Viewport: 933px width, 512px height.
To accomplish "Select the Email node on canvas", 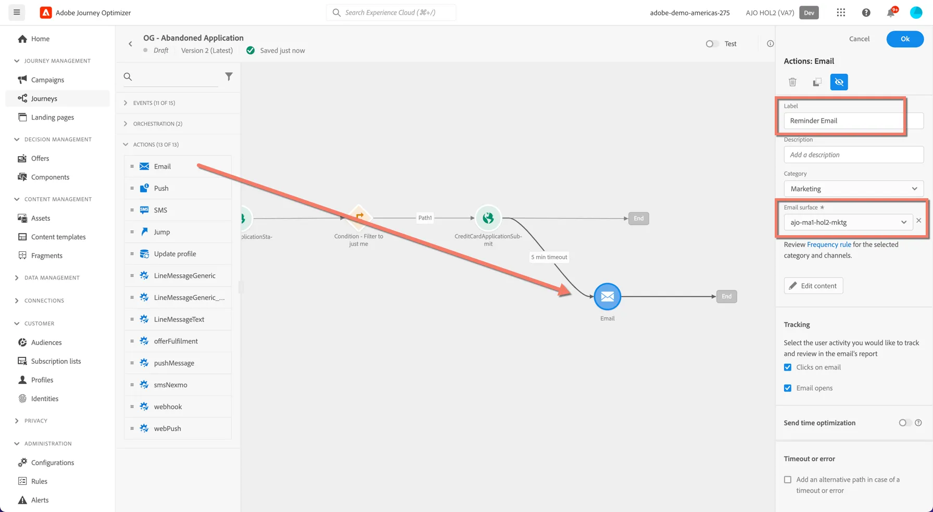I will point(607,297).
